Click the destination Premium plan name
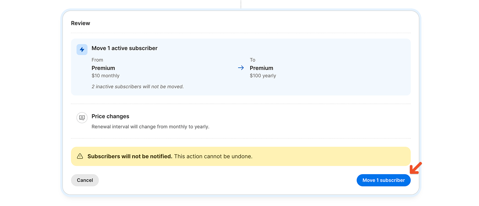This screenshot has width=479, height=206. [261, 68]
